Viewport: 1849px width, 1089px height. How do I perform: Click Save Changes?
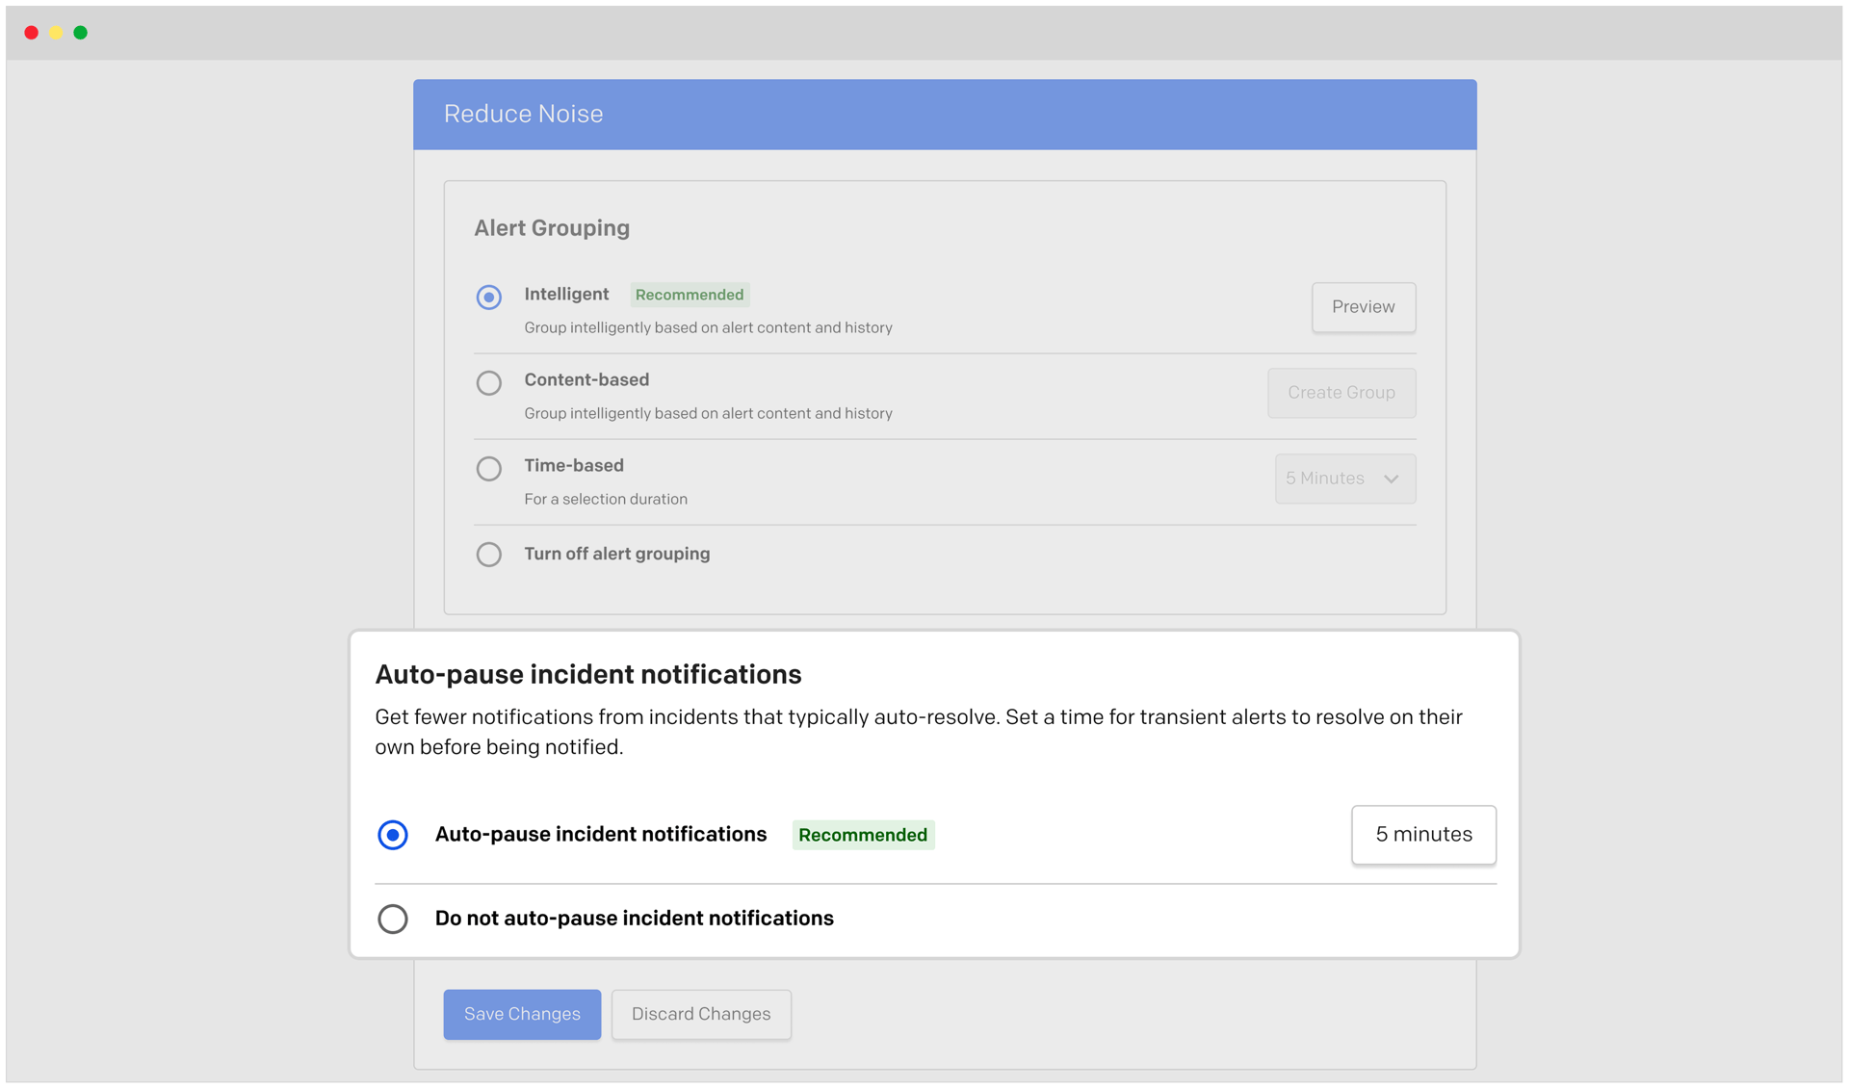pos(522,1014)
